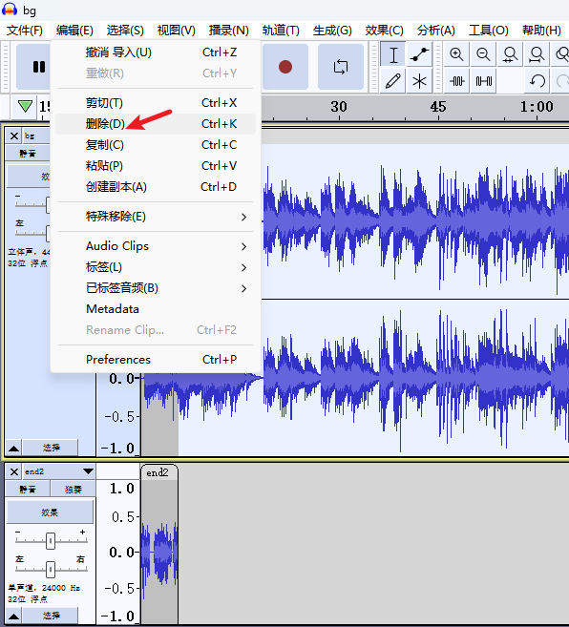This screenshot has height=627, width=569.
Task: Click the end2 clip title bar
Action: [159, 472]
